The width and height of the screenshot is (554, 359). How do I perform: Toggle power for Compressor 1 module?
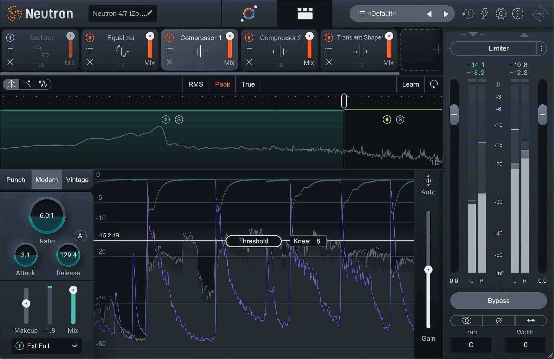pos(170,38)
